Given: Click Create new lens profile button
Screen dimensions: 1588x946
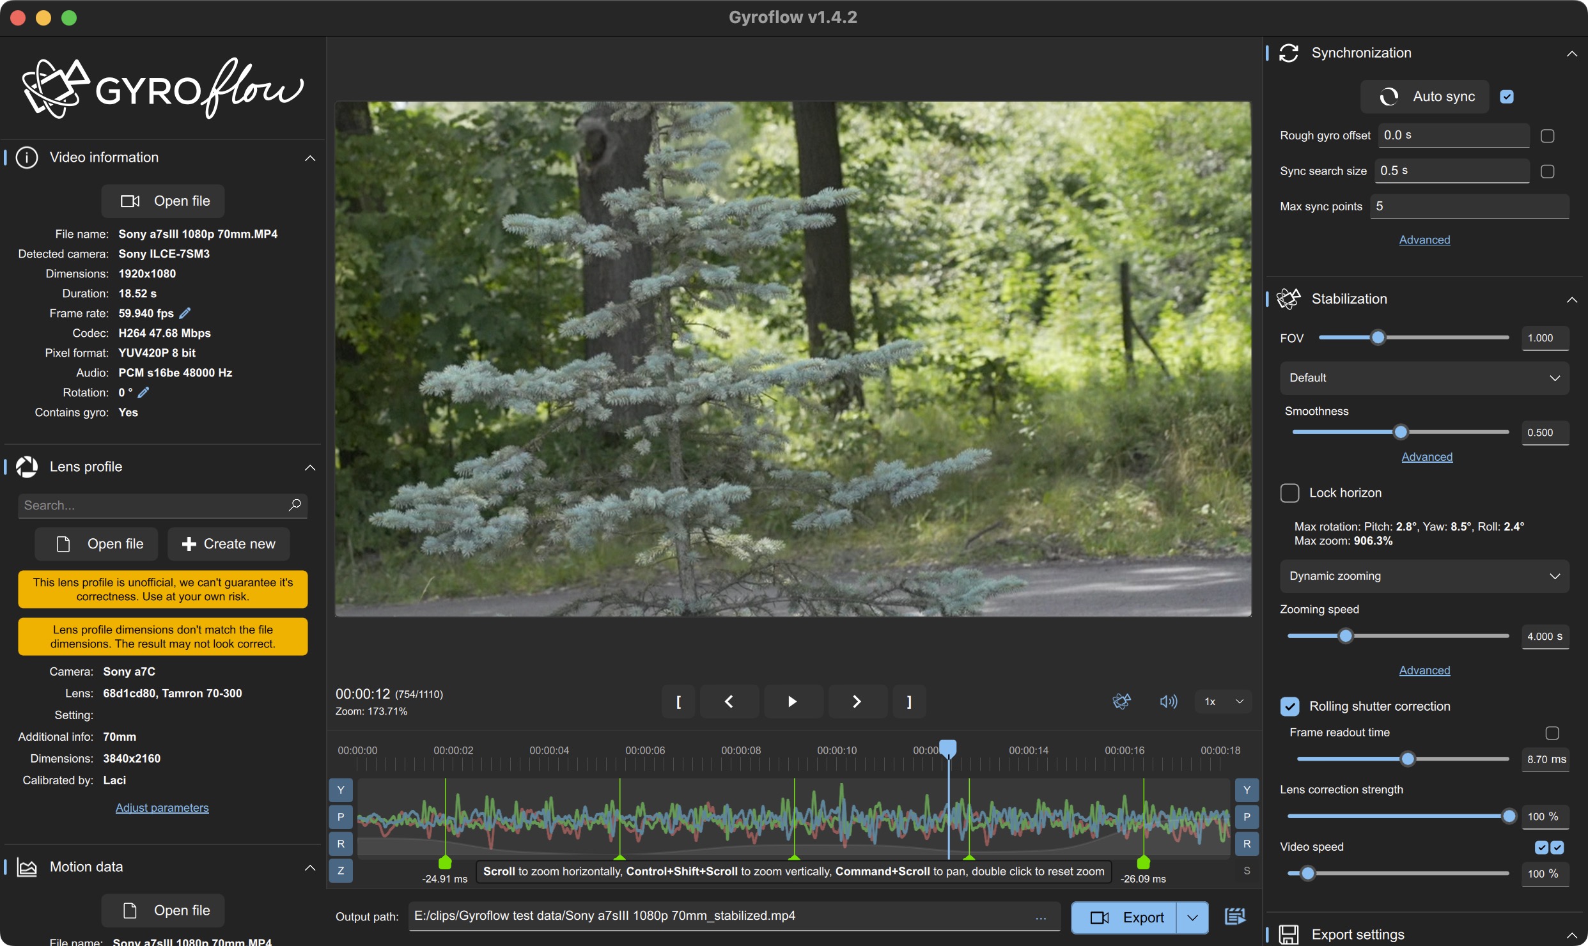Looking at the screenshot, I should 229,544.
